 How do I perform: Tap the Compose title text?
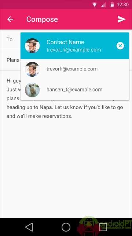coord(42,19)
